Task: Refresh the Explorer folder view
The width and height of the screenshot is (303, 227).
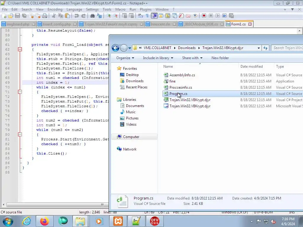Action: tap(265, 48)
